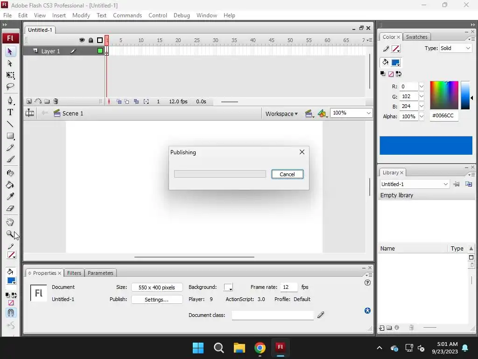
Task: Open the Workspace dropdown
Action: coord(281,114)
